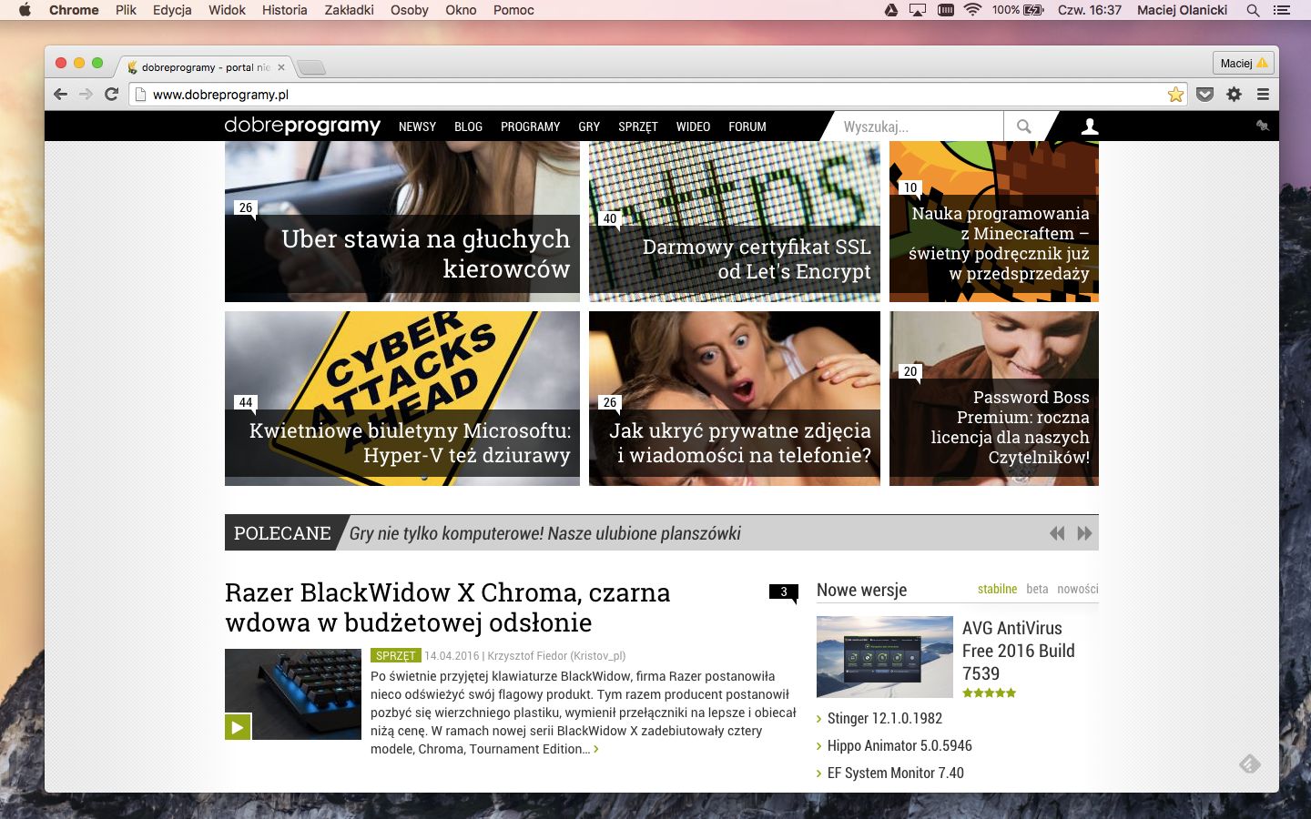Click the green SPRZĘT category tag
The width and height of the screenshot is (1311, 819).
(396, 655)
